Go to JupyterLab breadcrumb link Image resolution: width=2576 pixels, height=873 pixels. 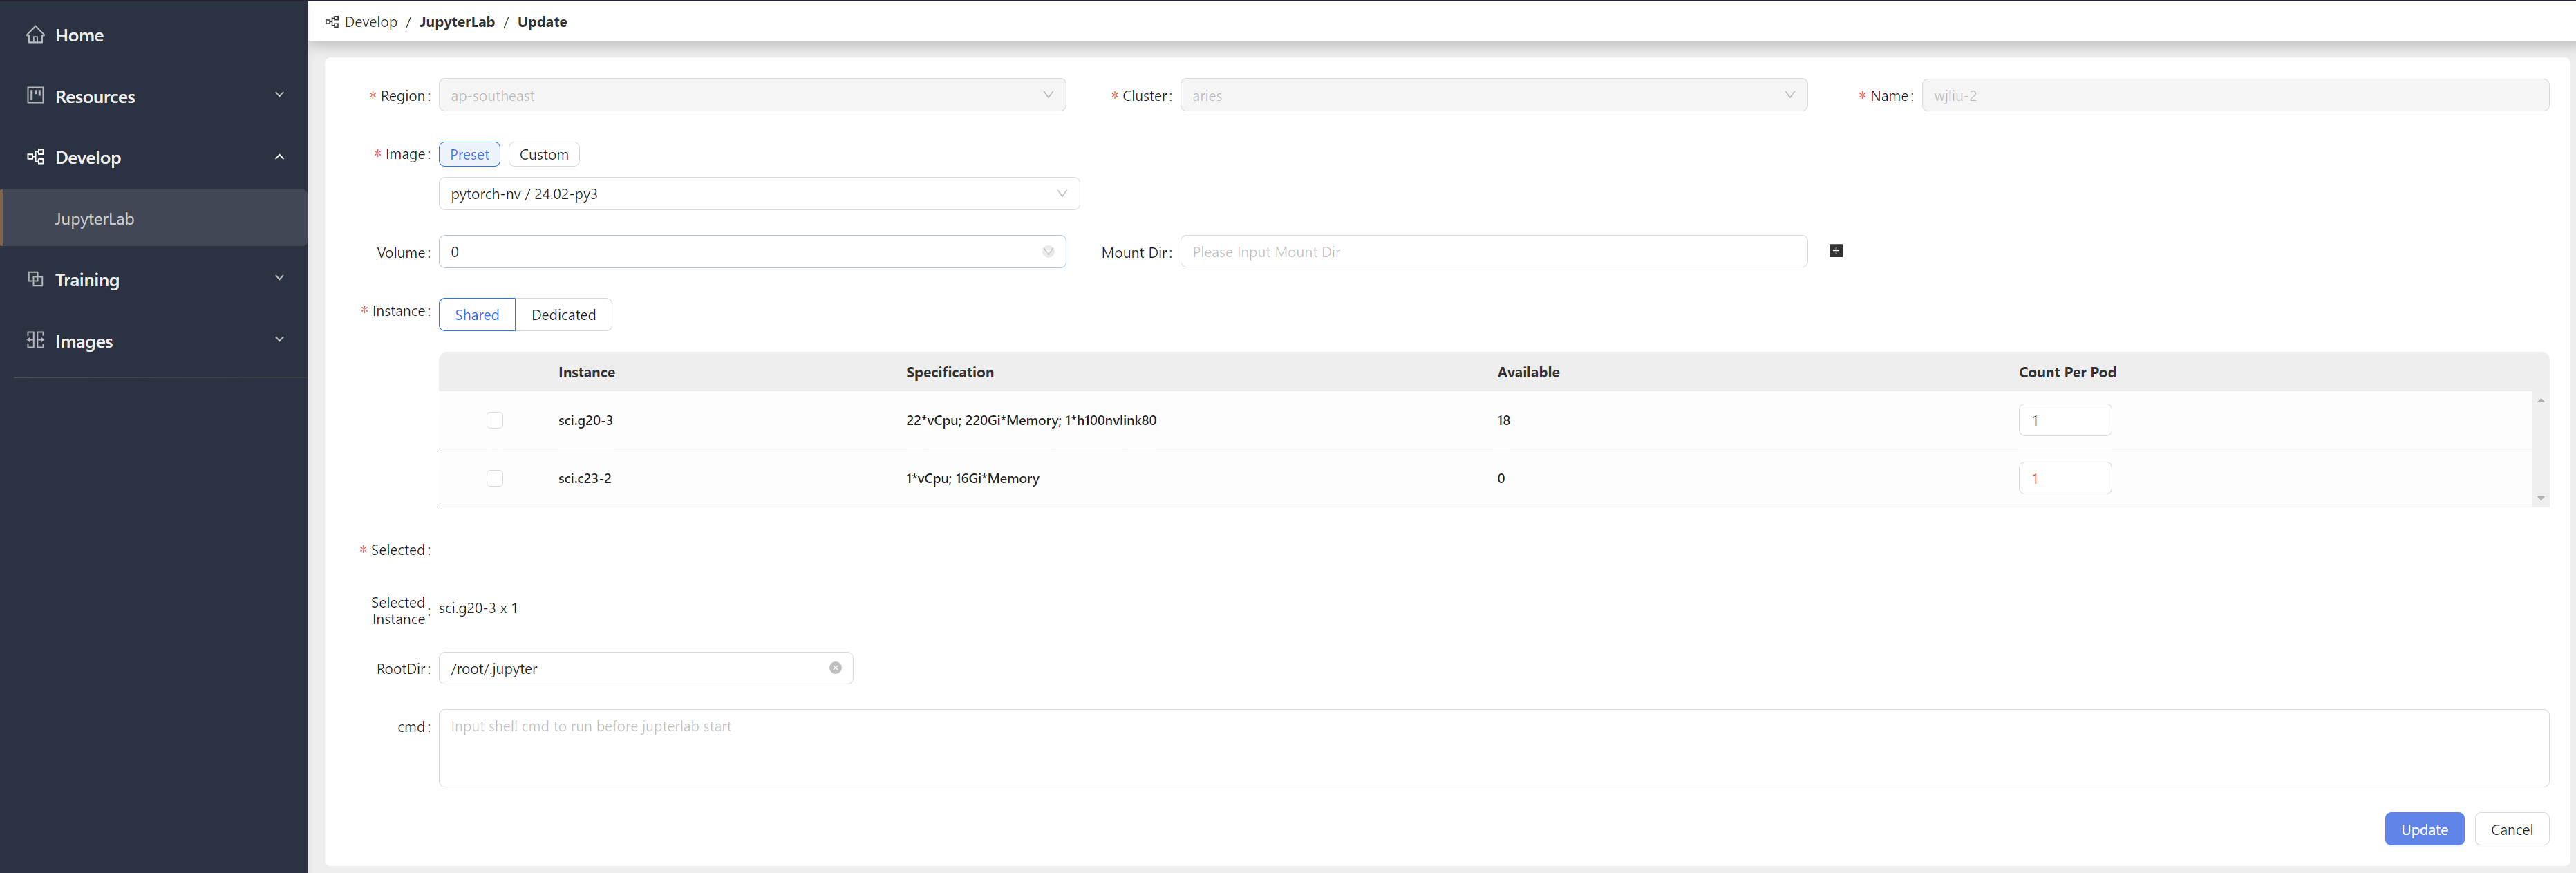tap(457, 21)
